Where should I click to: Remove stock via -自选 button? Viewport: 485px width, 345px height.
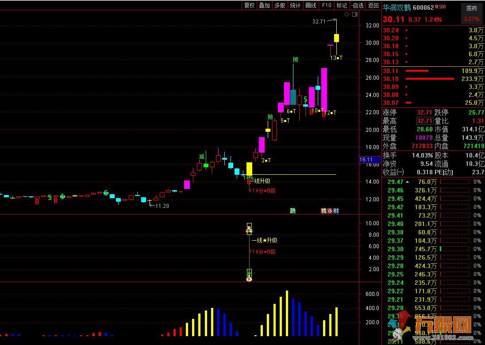pyautogui.click(x=358, y=5)
